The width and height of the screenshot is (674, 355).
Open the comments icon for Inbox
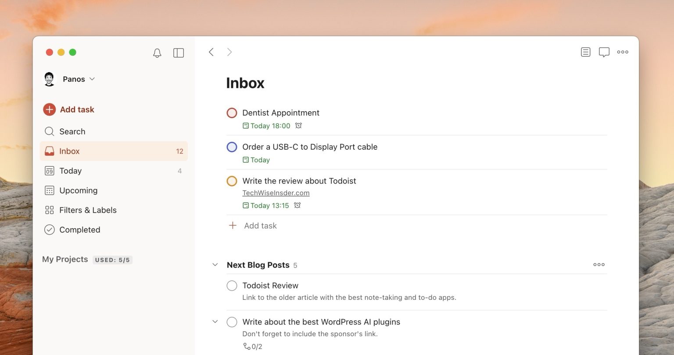(x=604, y=52)
